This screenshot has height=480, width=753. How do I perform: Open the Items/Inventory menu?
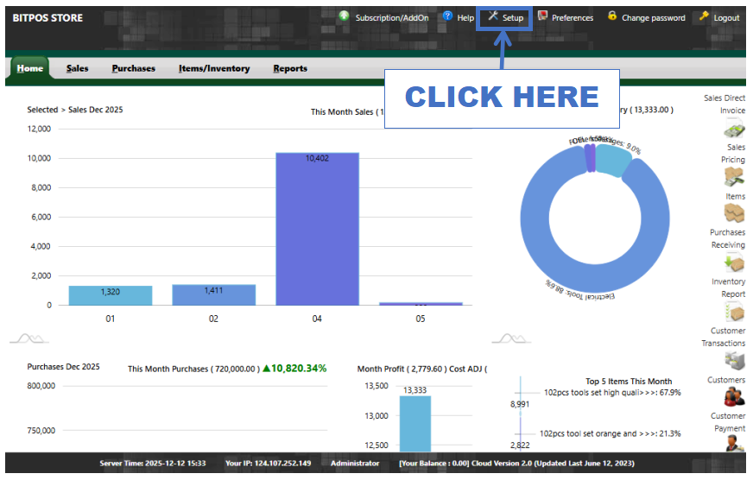(214, 69)
